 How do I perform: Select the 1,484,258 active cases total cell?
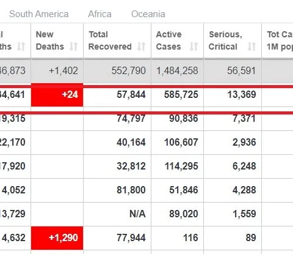tap(177, 71)
